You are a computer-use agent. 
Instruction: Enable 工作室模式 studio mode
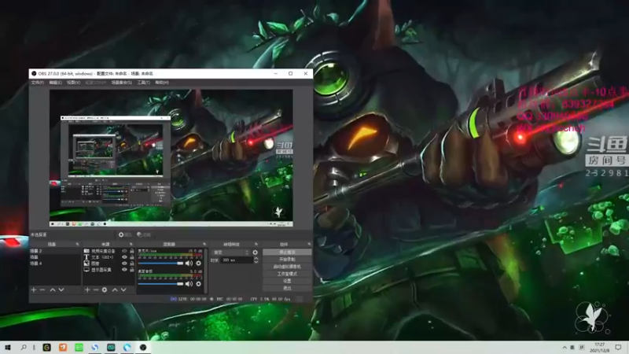click(287, 274)
